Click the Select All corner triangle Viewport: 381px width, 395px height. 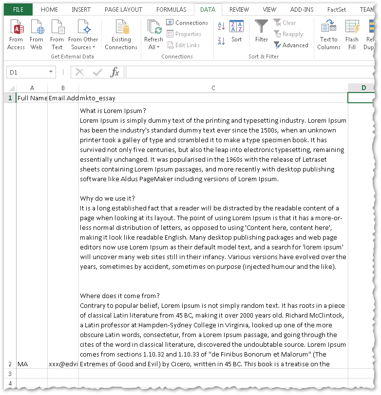click(x=12, y=88)
